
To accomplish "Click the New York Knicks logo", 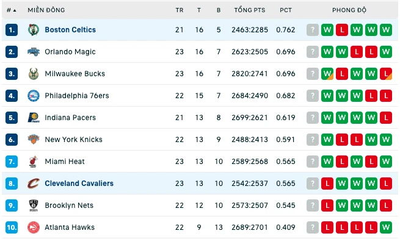I will [x=34, y=140].
